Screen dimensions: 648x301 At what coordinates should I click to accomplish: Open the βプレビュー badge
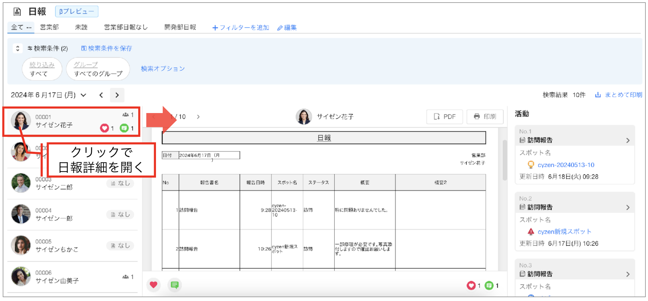77,11
